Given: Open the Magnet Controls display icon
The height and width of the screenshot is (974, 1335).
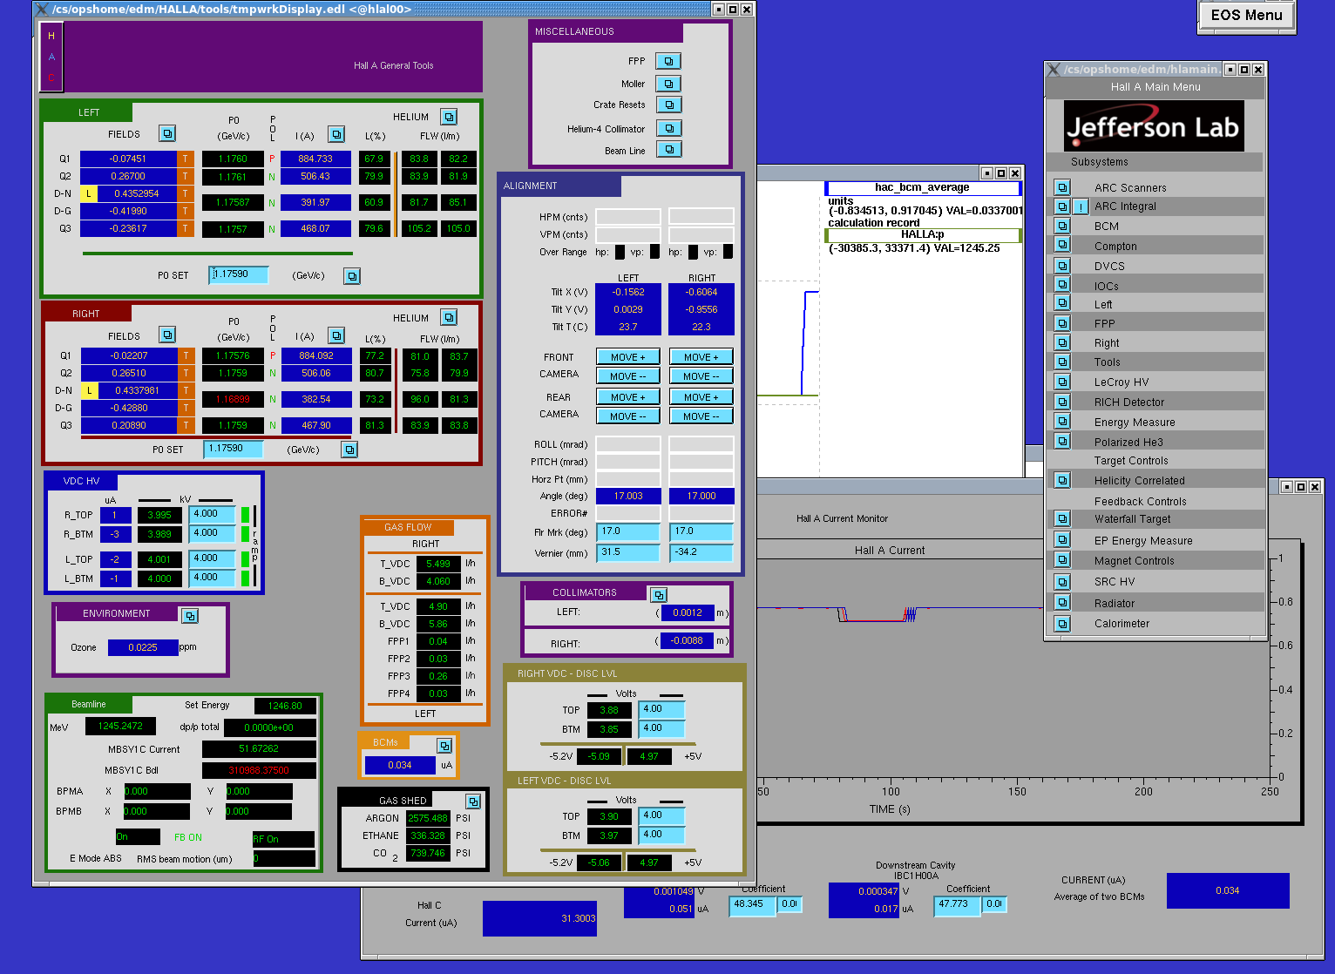Looking at the screenshot, I should point(1062,560).
